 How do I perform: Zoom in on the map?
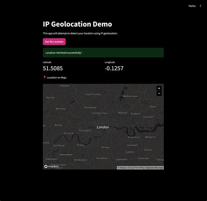tap(159, 89)
